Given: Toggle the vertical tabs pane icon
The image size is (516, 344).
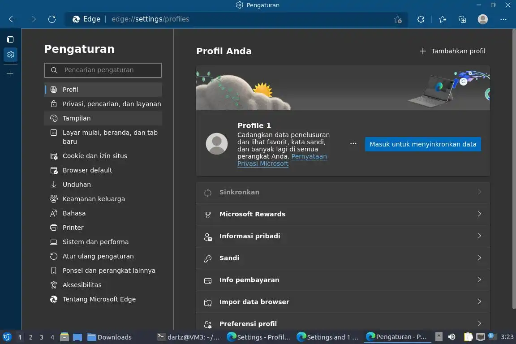Looking at the screenshot, I should pyautogui.click(x=11, y=39).
